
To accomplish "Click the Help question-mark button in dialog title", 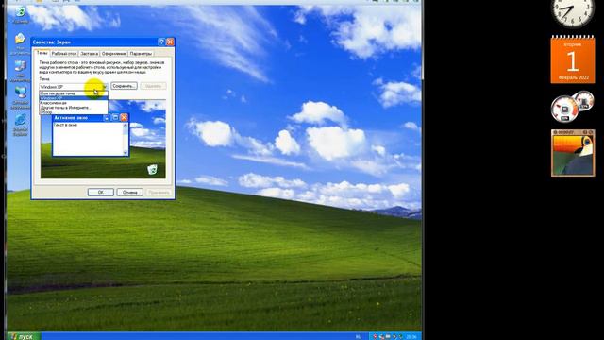I will pos(161,42).
